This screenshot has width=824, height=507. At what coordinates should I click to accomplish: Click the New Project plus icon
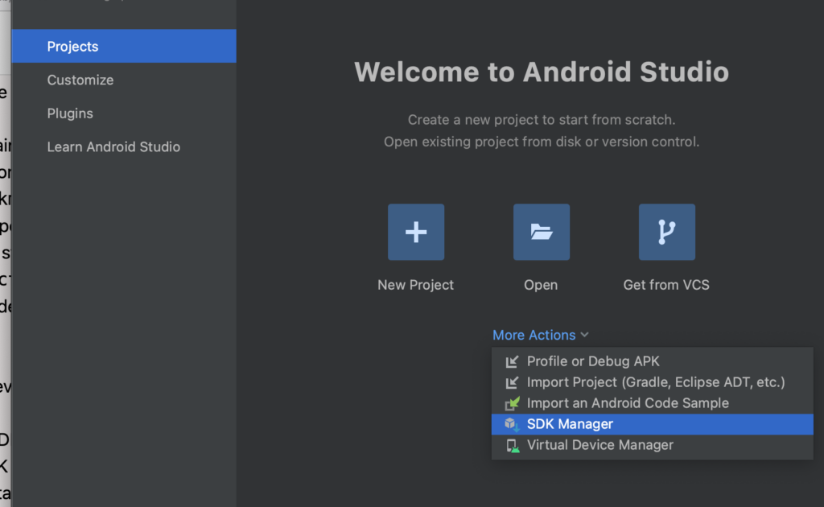coord(415,232)
